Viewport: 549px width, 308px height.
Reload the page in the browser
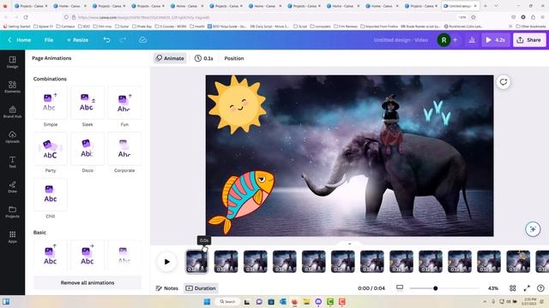pyautogui.click(x=26, y=17)
